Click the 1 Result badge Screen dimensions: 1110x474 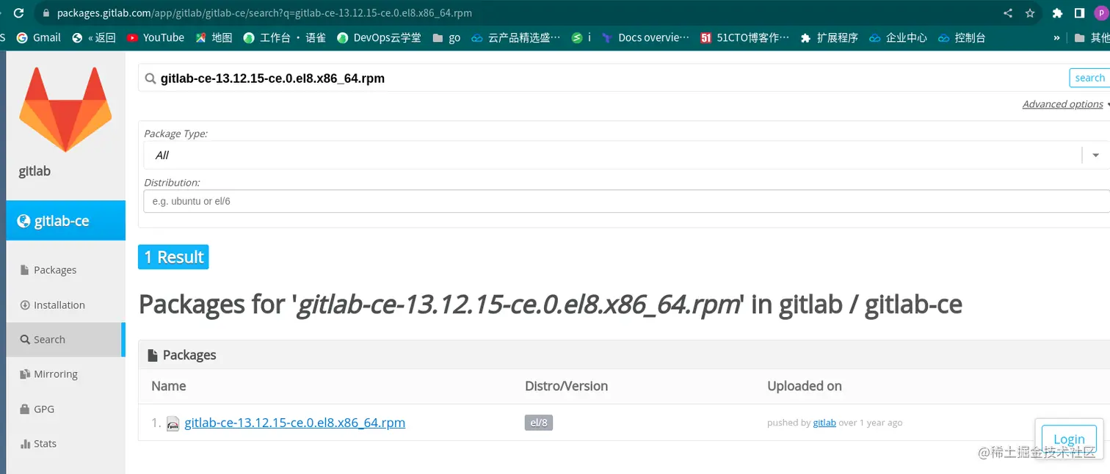pyautogui.click(x=173, y=257)
